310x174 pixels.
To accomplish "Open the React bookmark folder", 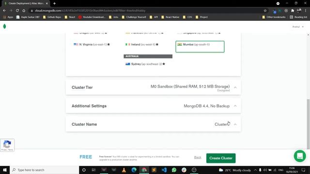I will (70, 17).
